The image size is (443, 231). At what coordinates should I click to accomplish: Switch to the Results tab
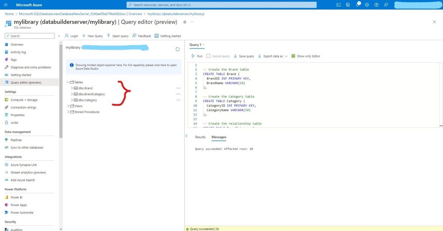pos(200,137)
